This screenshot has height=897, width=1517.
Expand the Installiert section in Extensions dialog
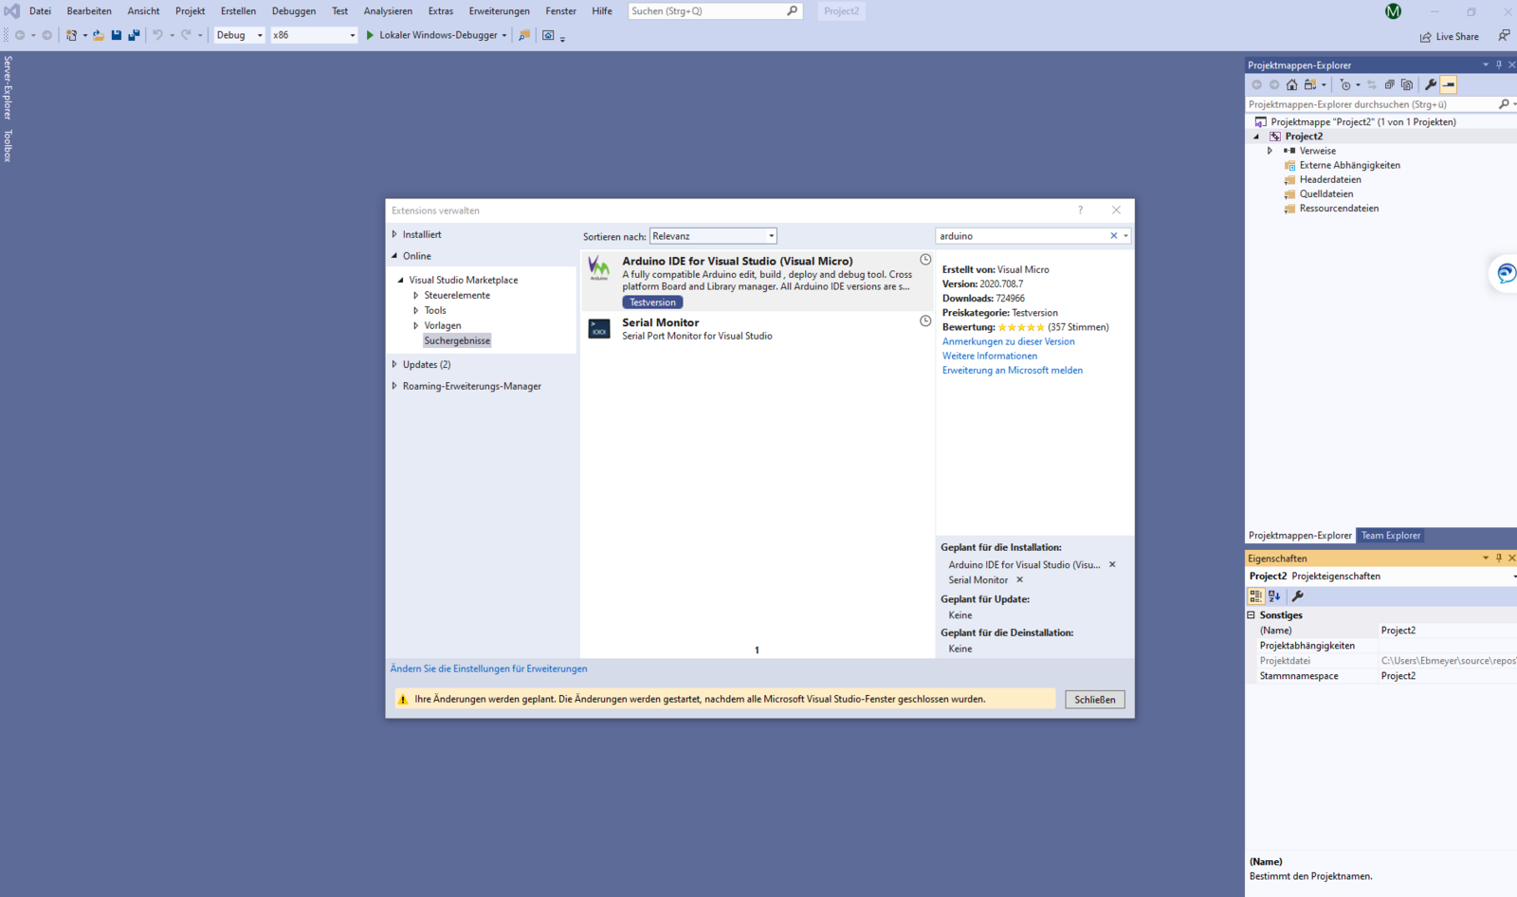click(394, 234)
